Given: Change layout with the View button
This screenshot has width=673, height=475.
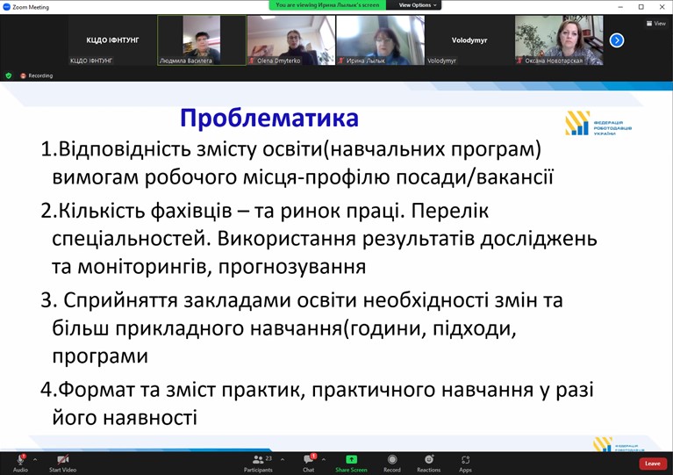Looking at the screenshot, I should click(655, 24).
